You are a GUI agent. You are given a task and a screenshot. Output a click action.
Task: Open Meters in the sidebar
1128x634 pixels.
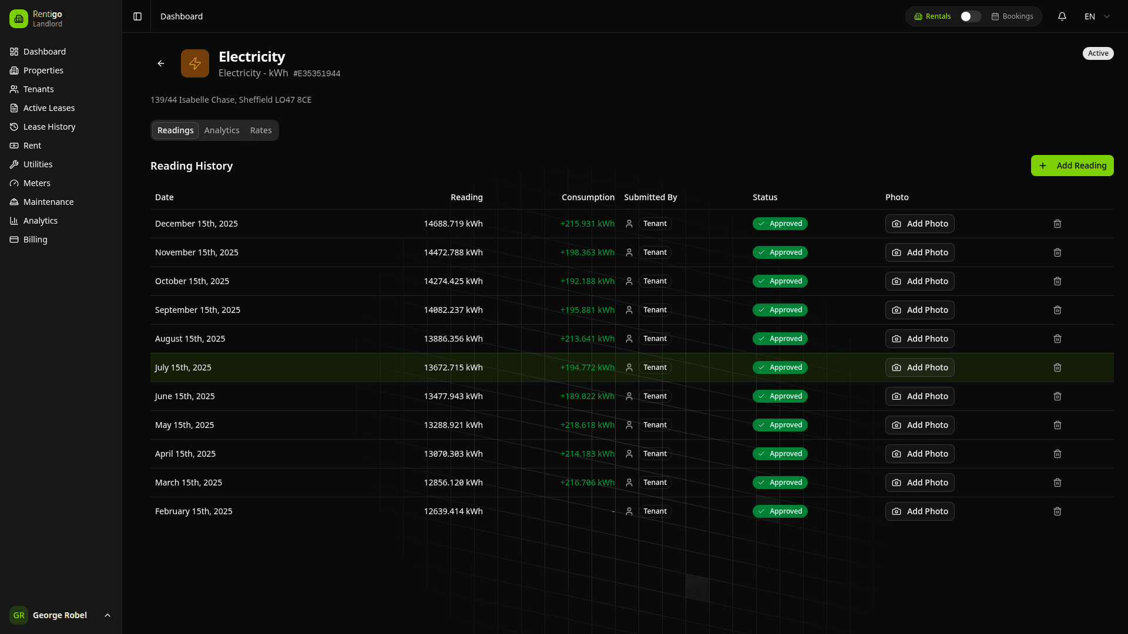click(36, 183)
